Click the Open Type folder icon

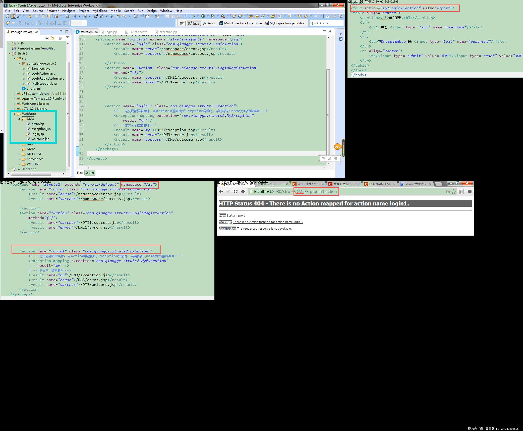pos(251,16)
